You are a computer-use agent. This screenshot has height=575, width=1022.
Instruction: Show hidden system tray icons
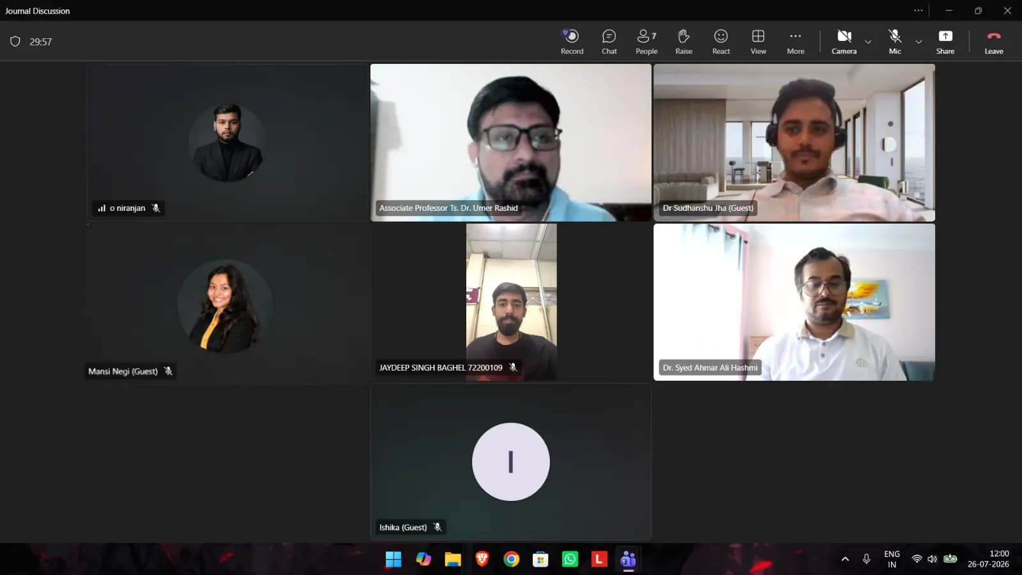(845, 559)
